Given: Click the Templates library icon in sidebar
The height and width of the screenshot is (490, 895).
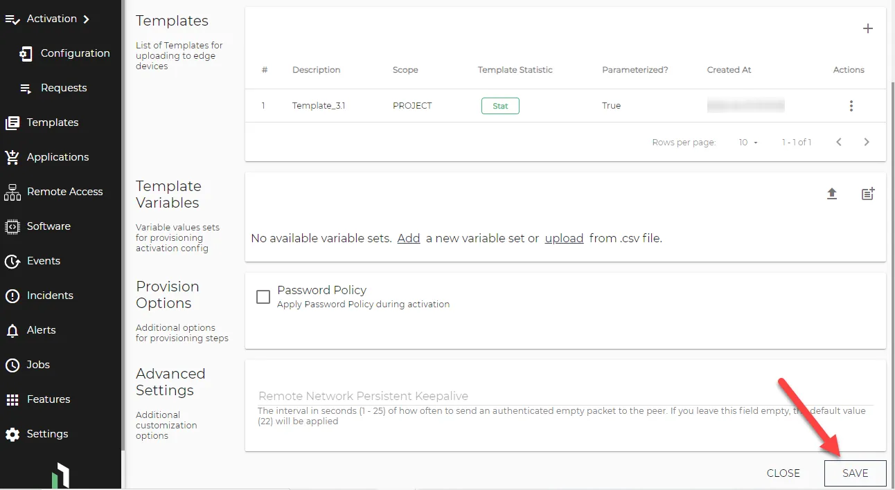Looking at the screenshot, I should point(12,123).
